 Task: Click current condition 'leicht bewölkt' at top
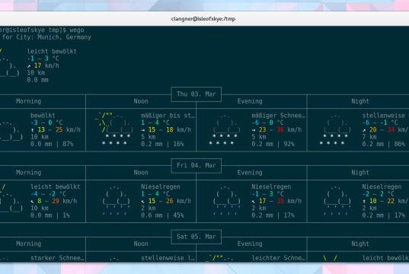[52, 51]
